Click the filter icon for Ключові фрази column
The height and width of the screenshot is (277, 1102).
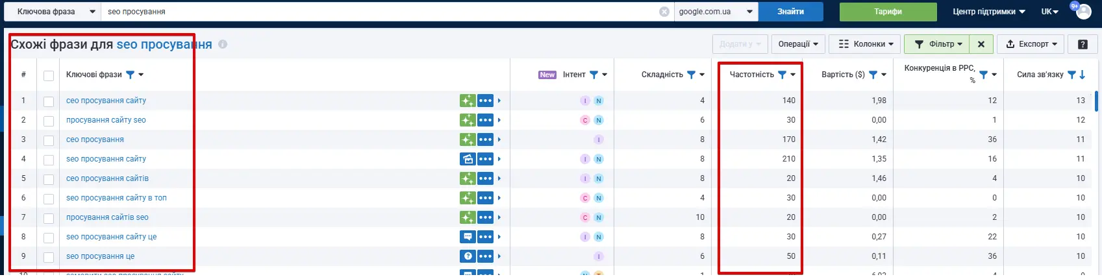pyautogui.click(x=130, y=75)
